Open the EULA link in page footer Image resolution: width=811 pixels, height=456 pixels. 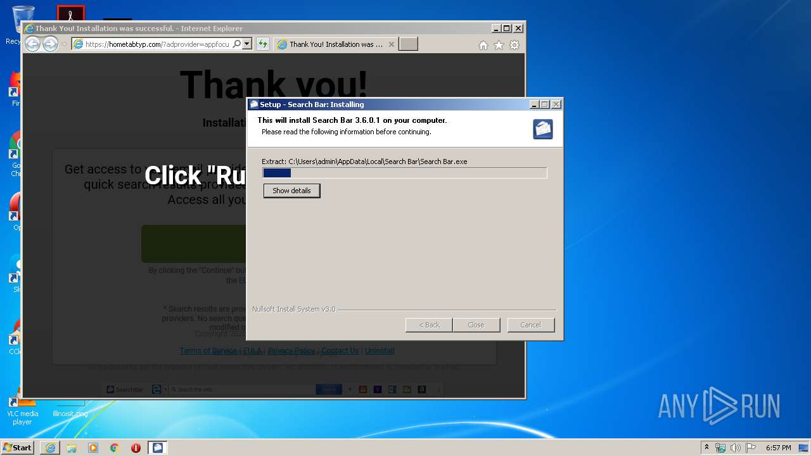pos(252,351)
